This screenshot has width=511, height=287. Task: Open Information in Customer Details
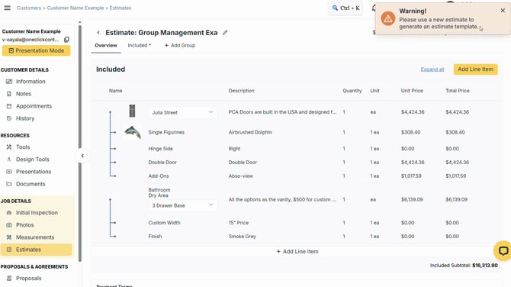(31, 82)
